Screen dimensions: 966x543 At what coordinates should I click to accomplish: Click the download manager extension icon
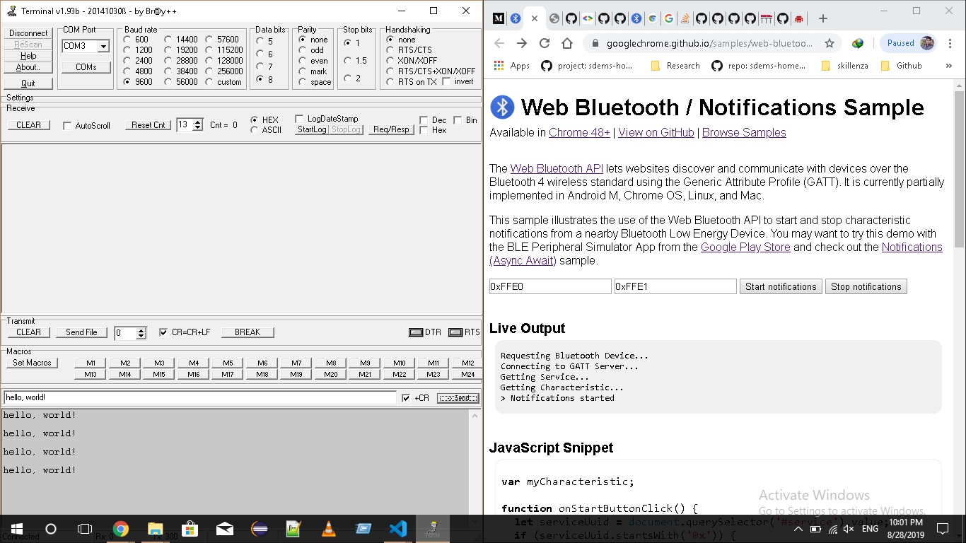pyautogui.click(x=858, y=43)
